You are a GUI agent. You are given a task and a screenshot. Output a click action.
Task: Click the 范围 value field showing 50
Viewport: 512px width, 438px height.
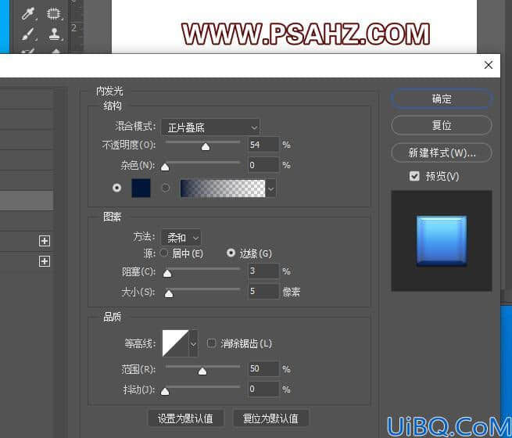263,368
